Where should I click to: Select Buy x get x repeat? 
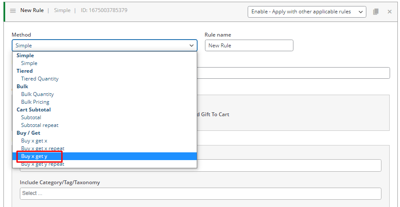(43, 148)
